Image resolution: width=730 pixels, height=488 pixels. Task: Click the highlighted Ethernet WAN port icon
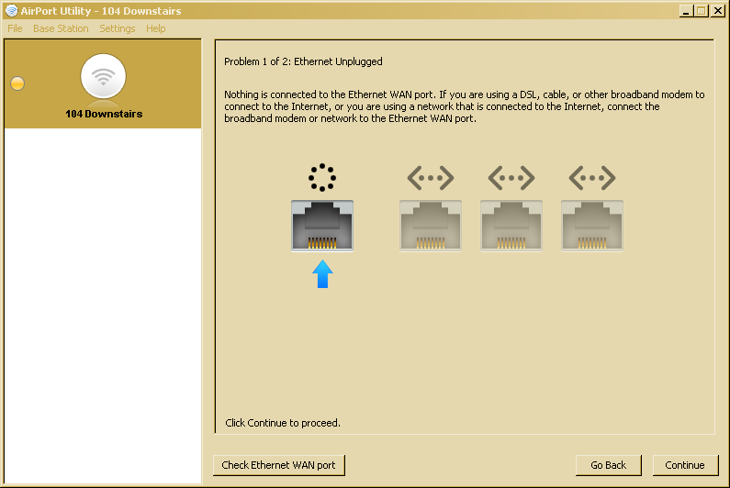pyautogui.click(x=322, y=226)
